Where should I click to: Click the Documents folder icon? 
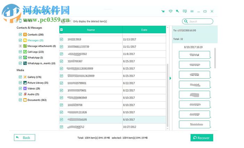[25, 100]
